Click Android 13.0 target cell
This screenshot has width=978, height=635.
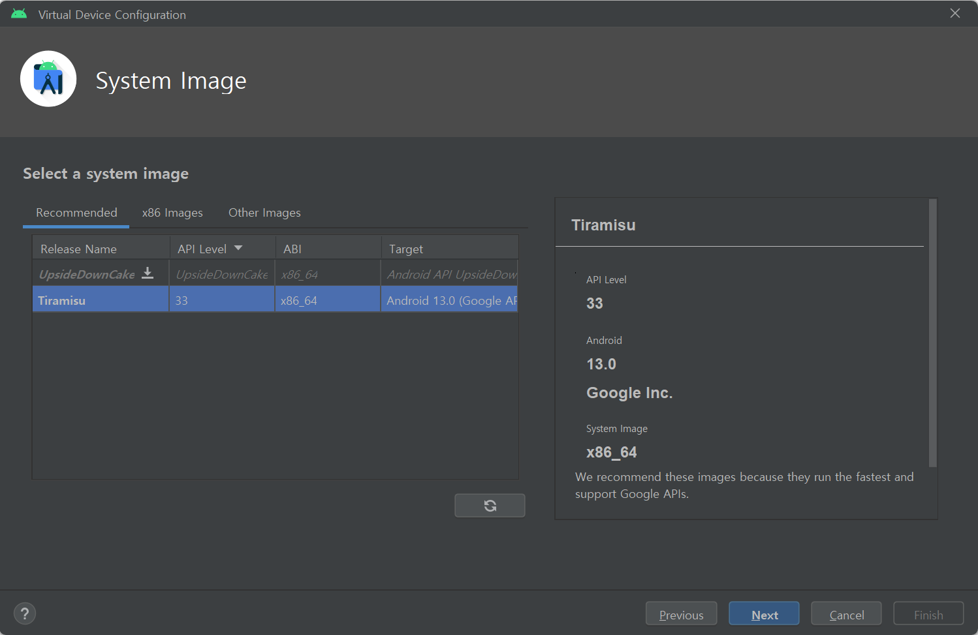[449, 300]
